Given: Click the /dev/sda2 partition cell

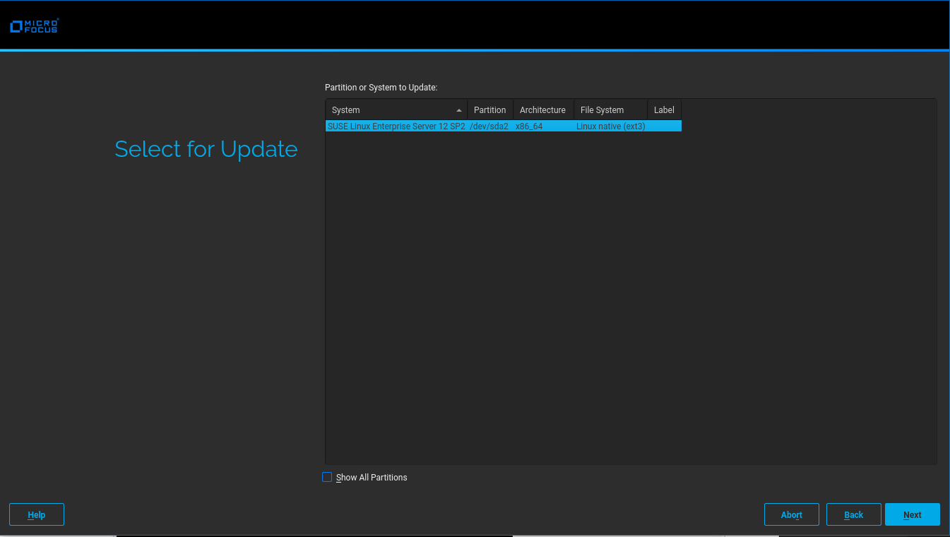Looking at the screenshot, I should click(x=489, y=126).
